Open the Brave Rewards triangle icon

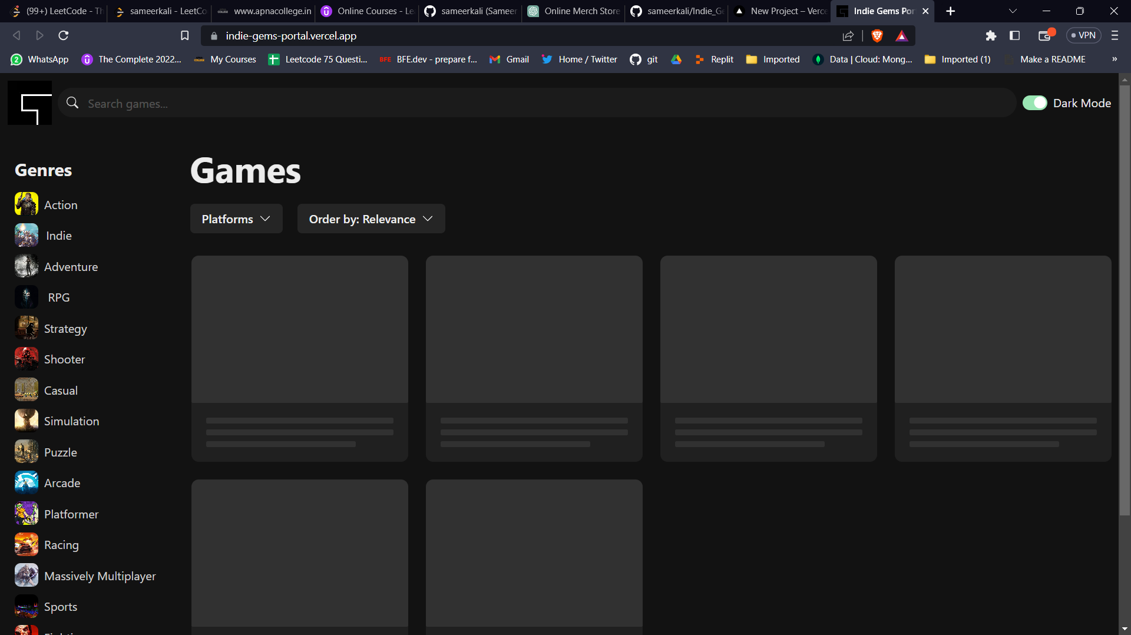tap(901, 36)
